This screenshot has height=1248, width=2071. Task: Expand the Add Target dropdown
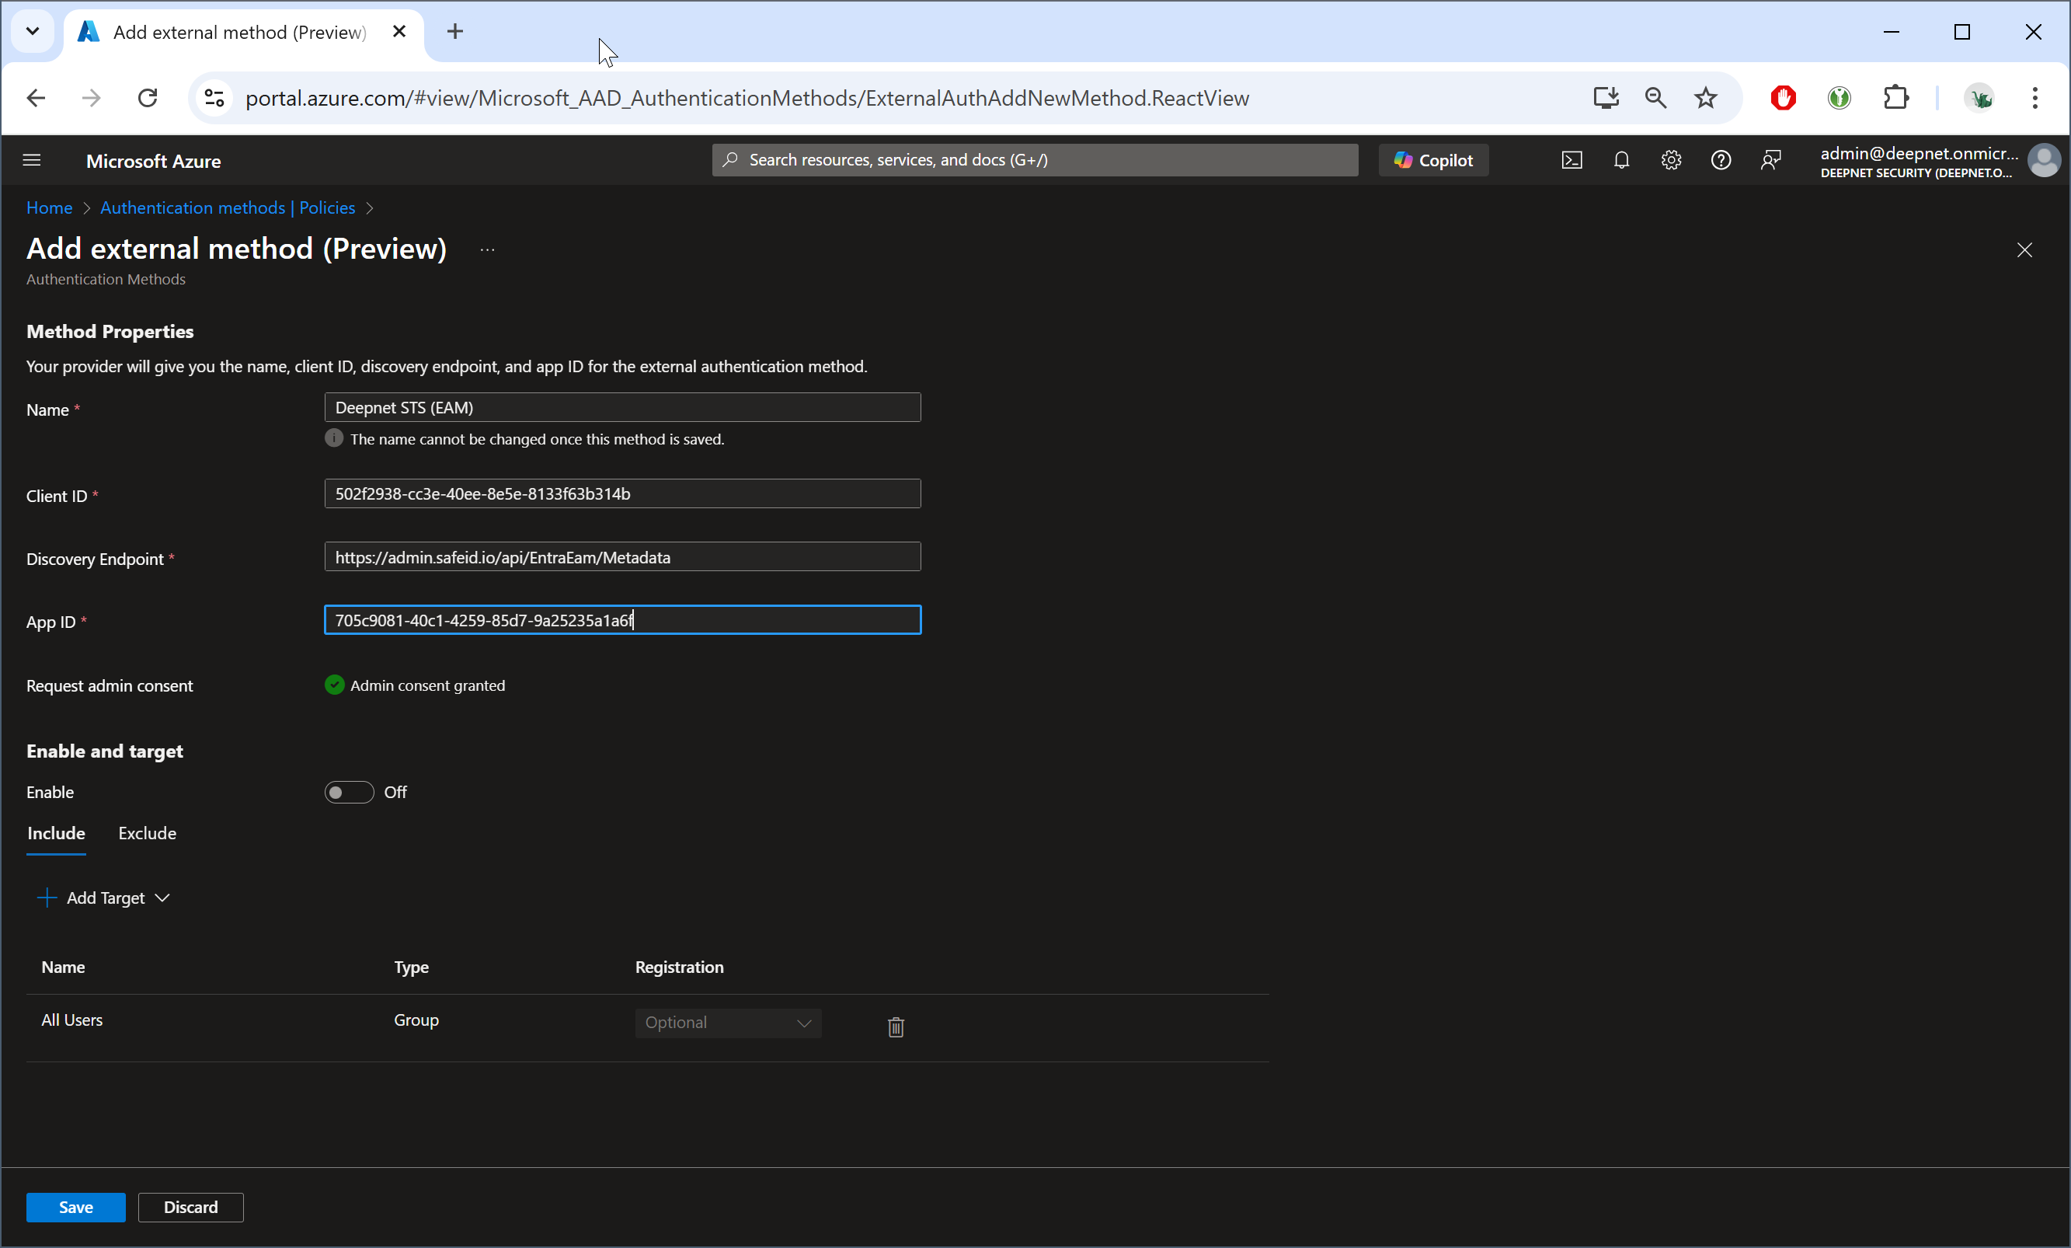(x=105, y=898)
